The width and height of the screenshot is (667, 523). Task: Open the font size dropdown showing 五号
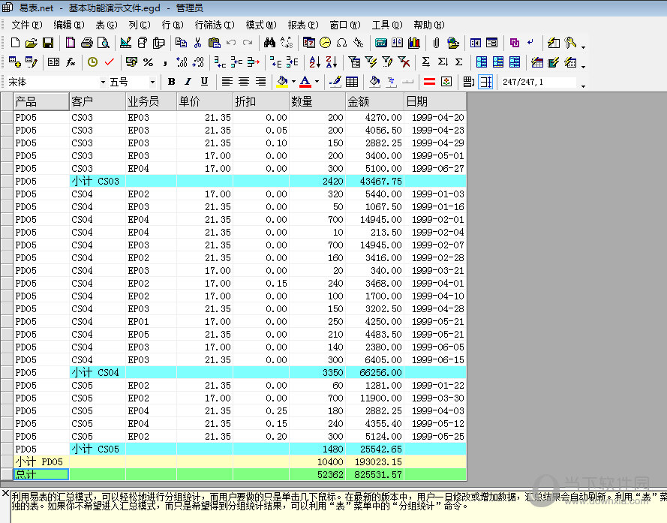(152, 82)
